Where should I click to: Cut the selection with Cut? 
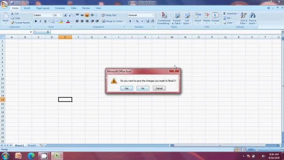pyautogui.click(x=15, y=14)
